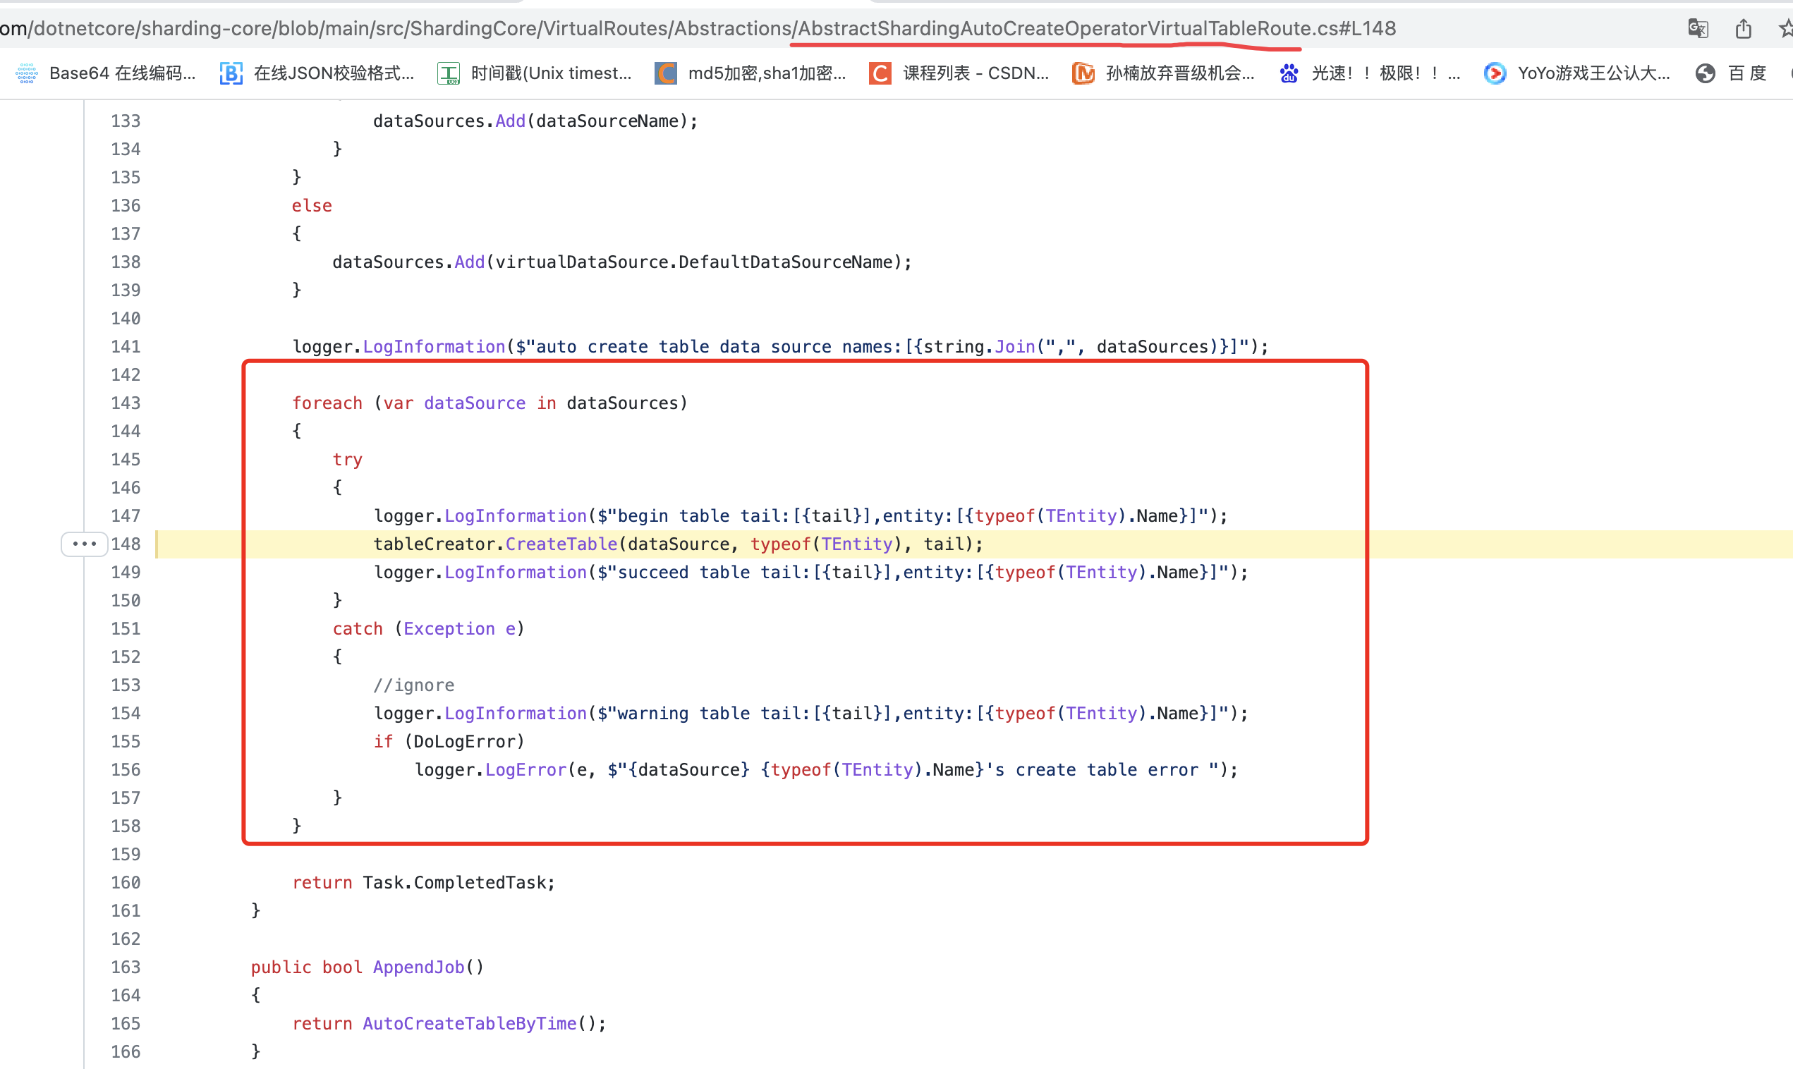Open Google Translate from the address bar icon
Screen dimensions: 1793x1069
point(1698,29)
